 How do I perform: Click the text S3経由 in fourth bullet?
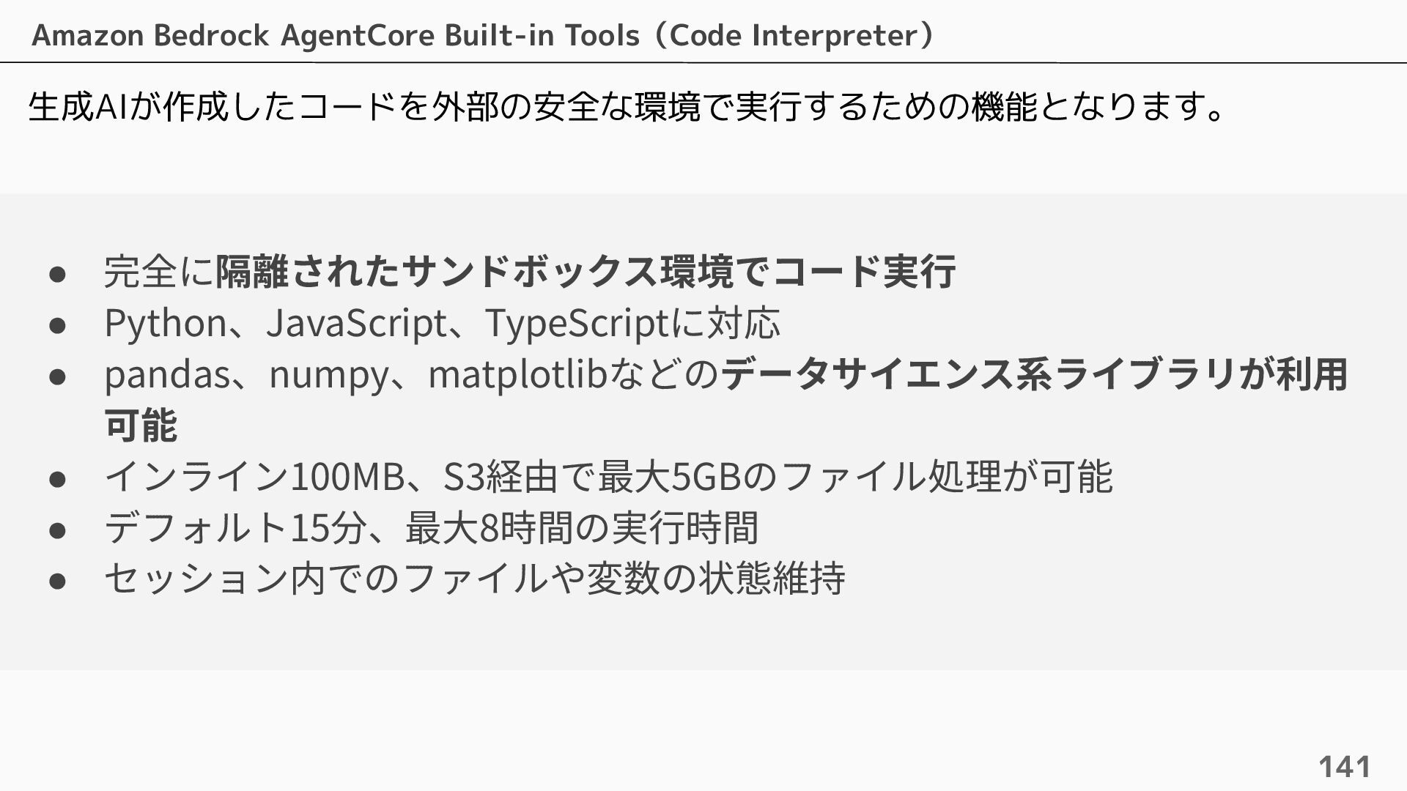point(500,476)
